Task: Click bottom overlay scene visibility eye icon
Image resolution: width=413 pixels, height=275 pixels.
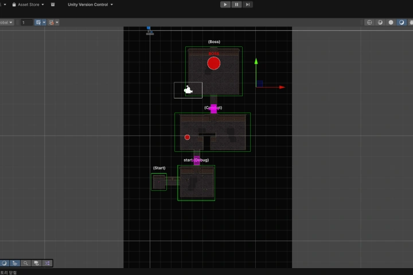Action: pyautogui.click(x=36, y=263)
